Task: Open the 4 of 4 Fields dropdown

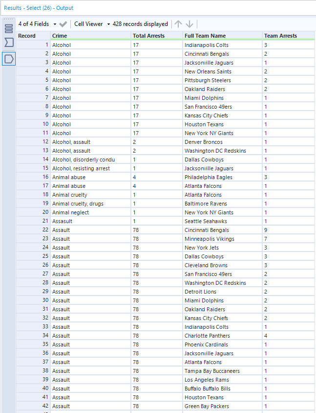Action: [37, 24]
